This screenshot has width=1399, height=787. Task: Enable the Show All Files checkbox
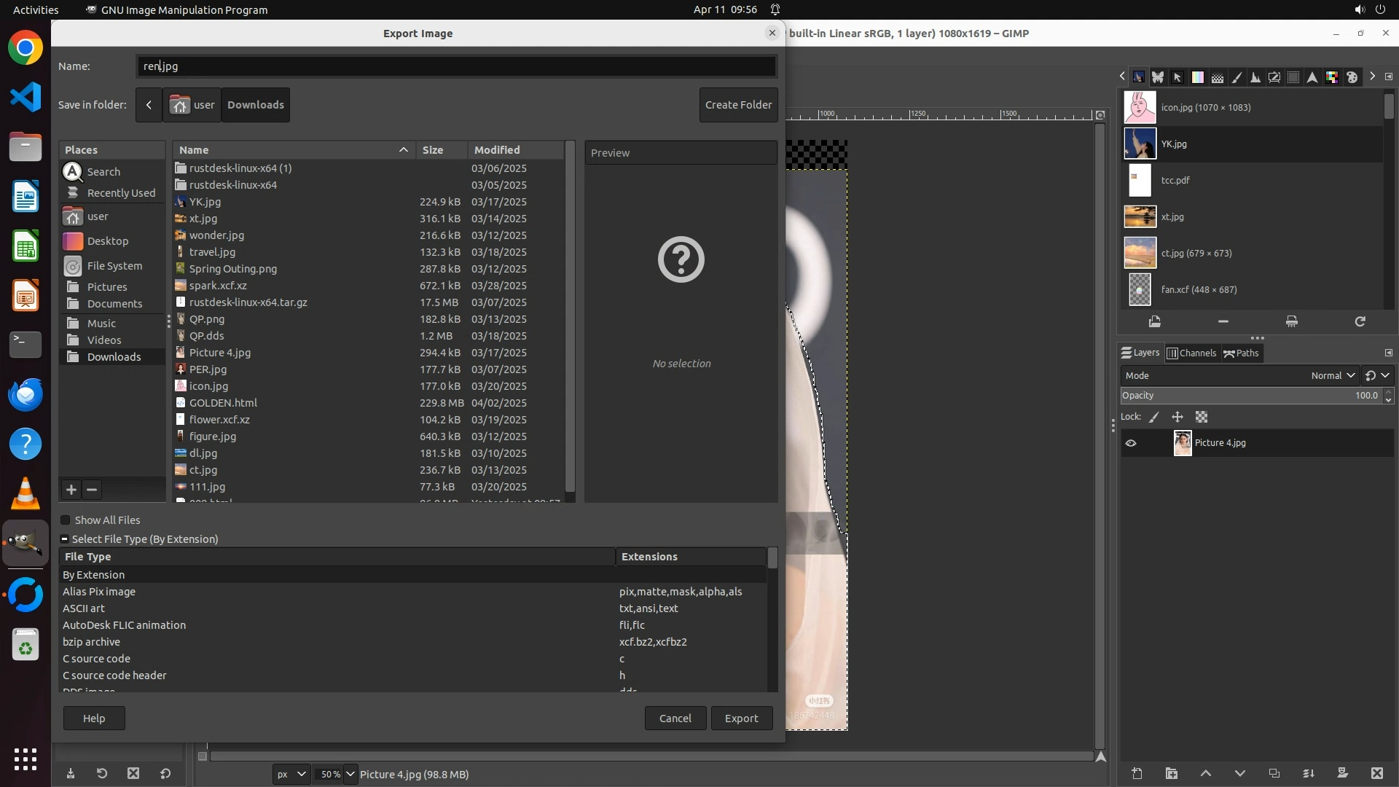[x=66, y=520]
